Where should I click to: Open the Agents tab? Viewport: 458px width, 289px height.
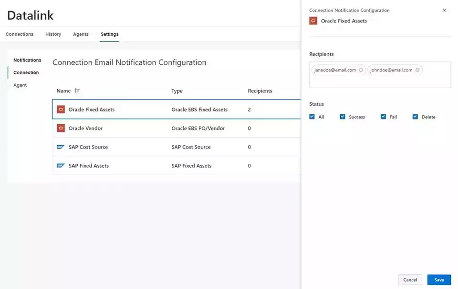81,34
